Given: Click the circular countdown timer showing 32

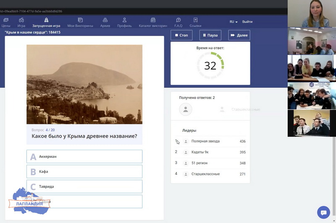Looking at the screenshot, I should coord(210,66).
